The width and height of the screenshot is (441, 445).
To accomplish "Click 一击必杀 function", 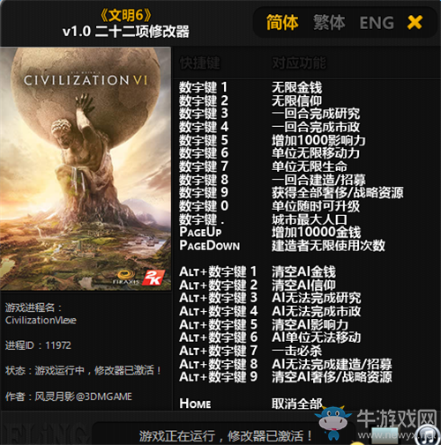I will point(296,351).
